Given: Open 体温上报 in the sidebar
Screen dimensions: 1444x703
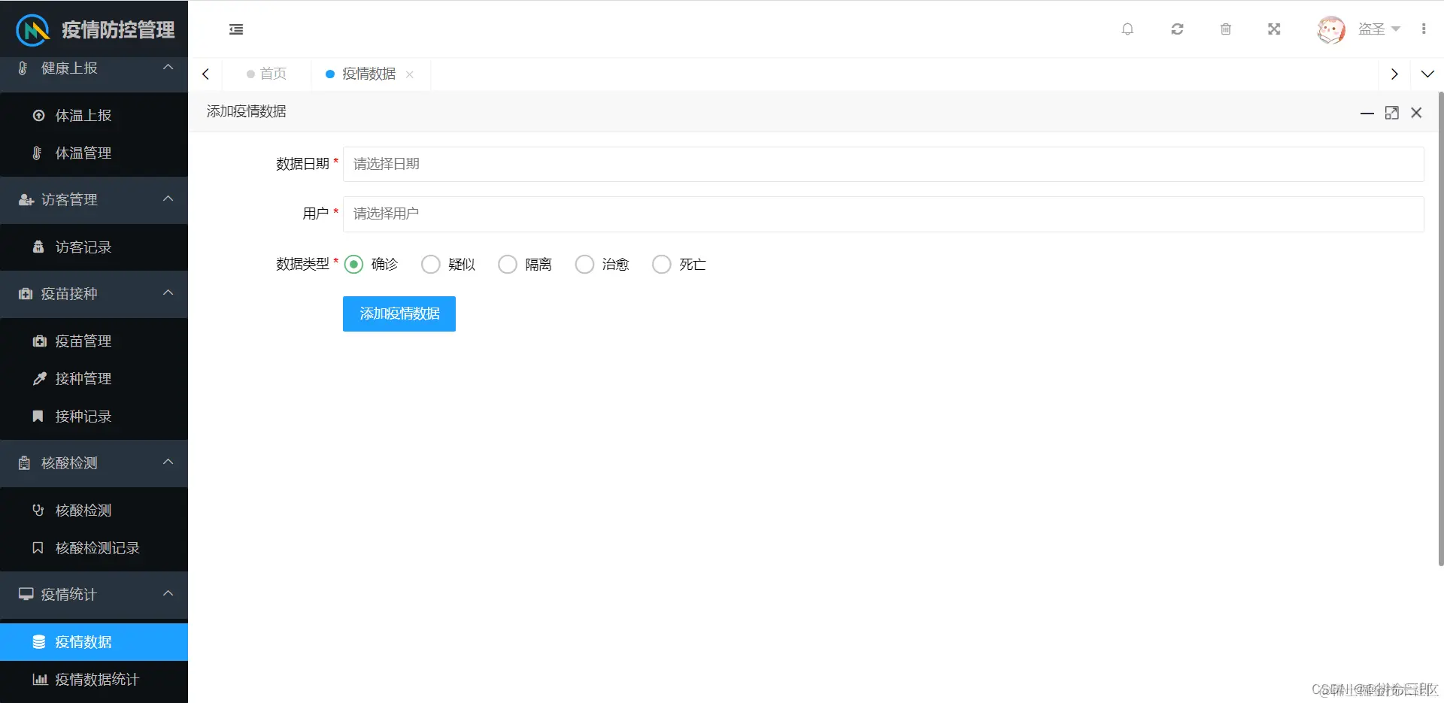Looking at the screenshot, I should tap(94, 116).
